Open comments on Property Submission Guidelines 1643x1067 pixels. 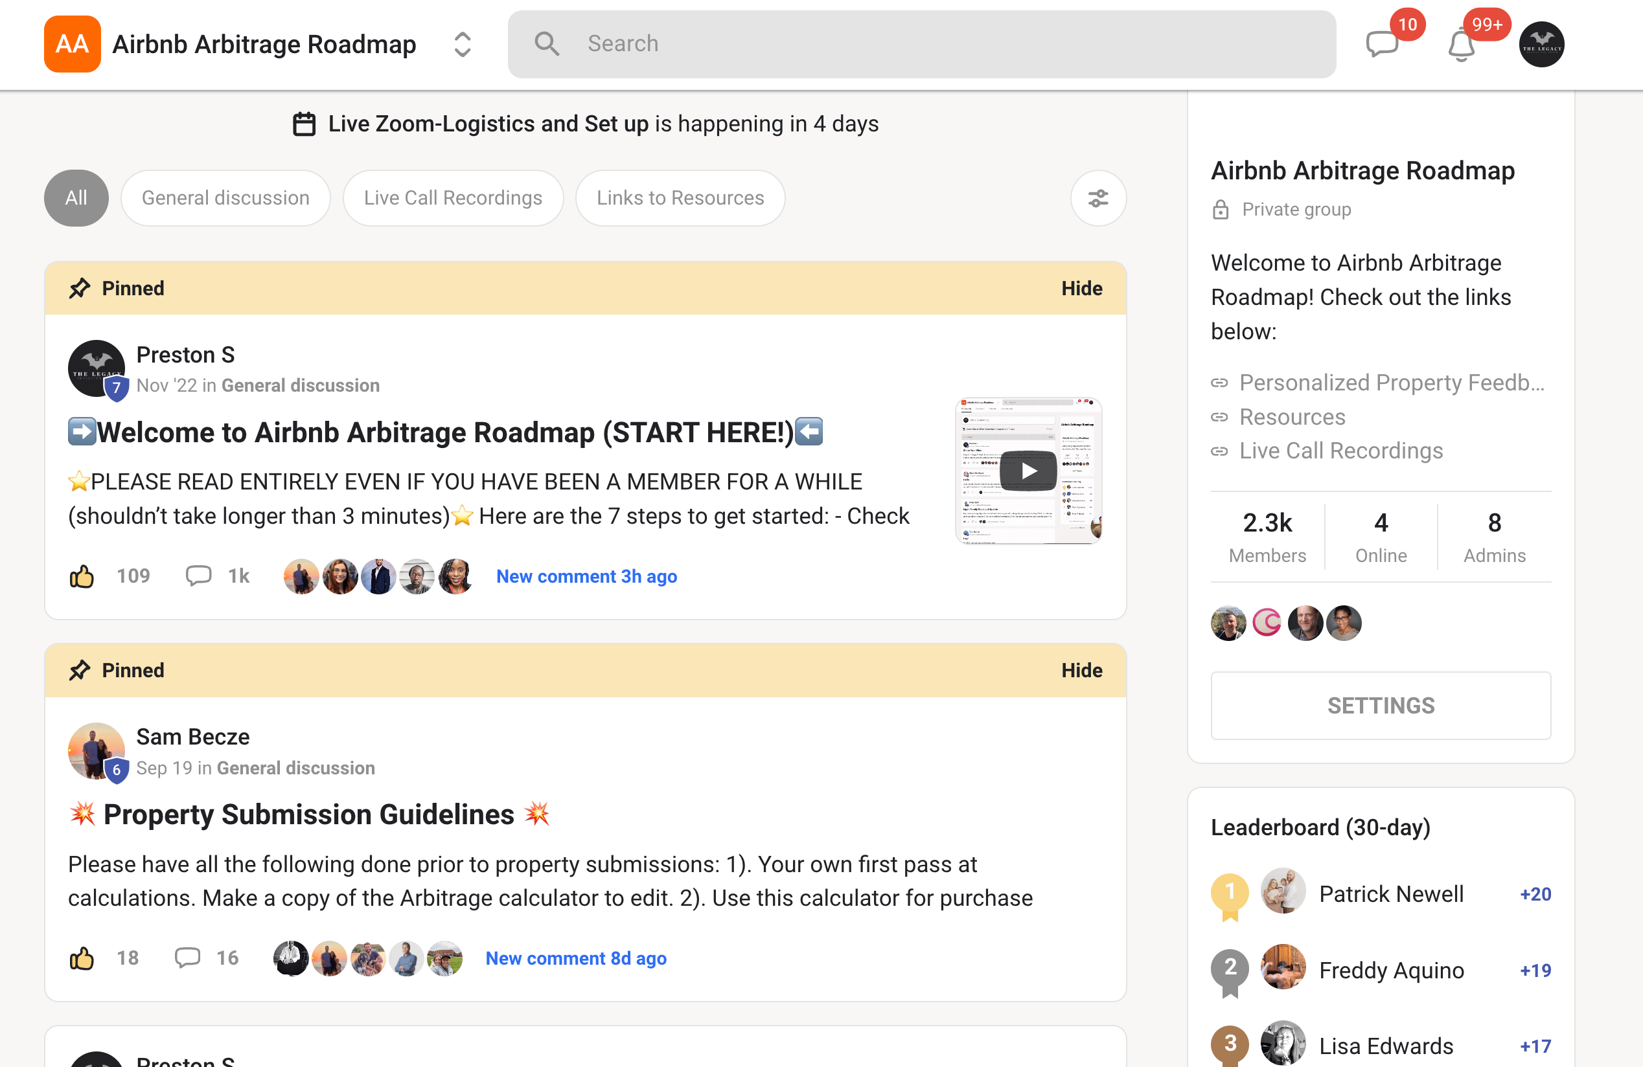click(188, 958)
